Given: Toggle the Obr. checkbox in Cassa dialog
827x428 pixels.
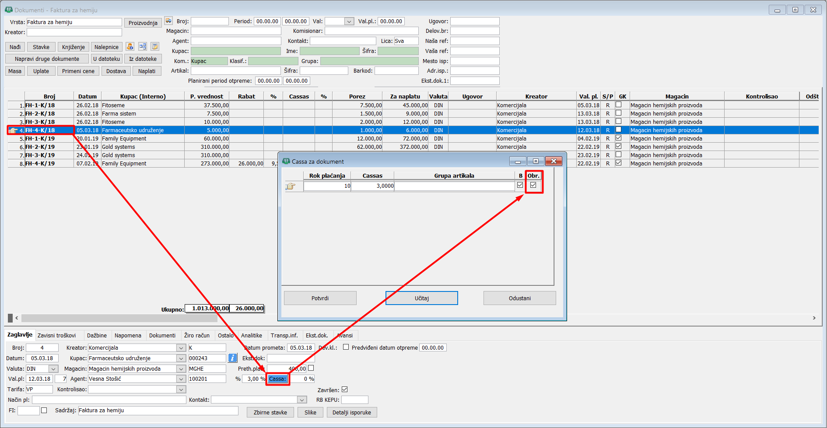Looking at the screenshot, I should coord(533,185).
